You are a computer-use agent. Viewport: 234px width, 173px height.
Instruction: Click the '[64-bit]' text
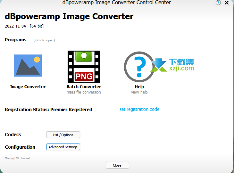click(37, 26)
